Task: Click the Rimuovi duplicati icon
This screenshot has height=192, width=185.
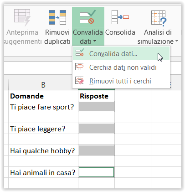Action: [57, 17]
